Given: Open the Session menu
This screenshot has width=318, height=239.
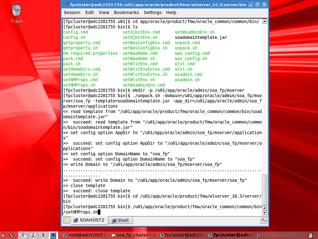Looking at the screenshot, I should 72,12.
